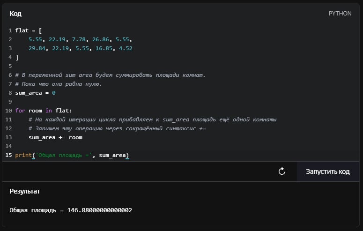
Task: Click the reset code circular arrow icon
Action: point(282,171)
